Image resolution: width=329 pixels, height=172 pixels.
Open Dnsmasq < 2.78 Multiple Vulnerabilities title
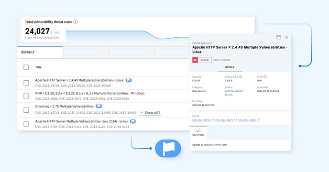tap(65, 107)
